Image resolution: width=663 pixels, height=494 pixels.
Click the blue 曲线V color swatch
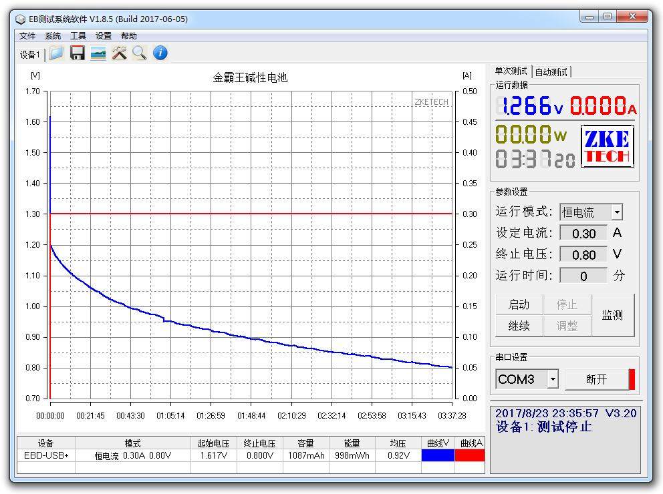[x=438, y=455]
